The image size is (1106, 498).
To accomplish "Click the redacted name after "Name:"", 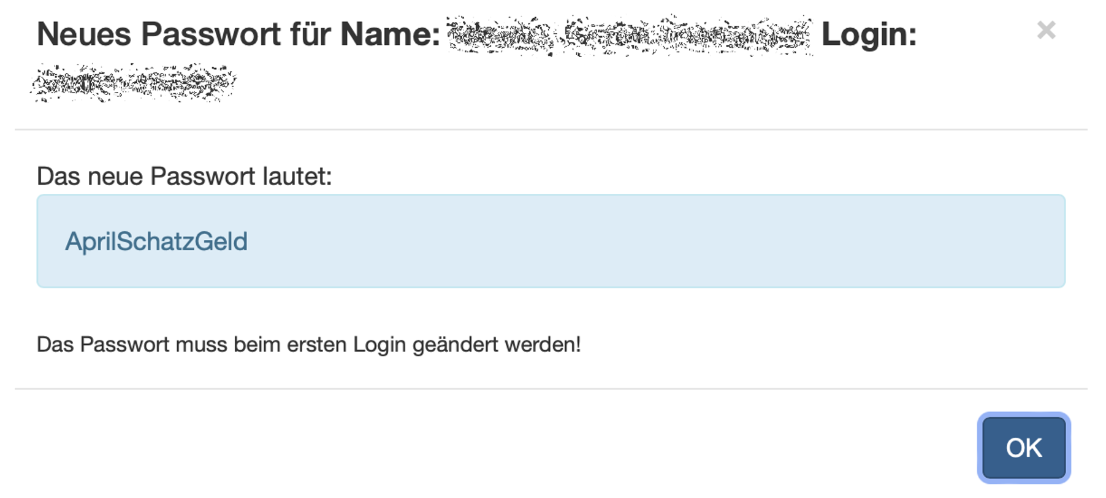I will tap(630, 36).
